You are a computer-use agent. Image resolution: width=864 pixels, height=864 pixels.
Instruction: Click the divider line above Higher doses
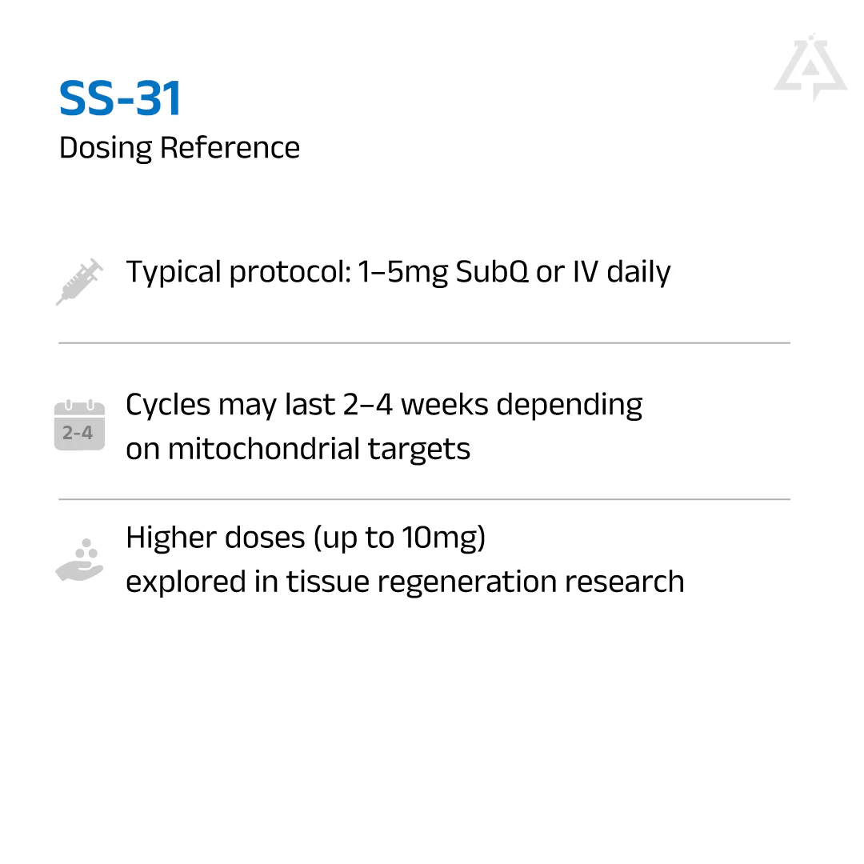[424, 499]
